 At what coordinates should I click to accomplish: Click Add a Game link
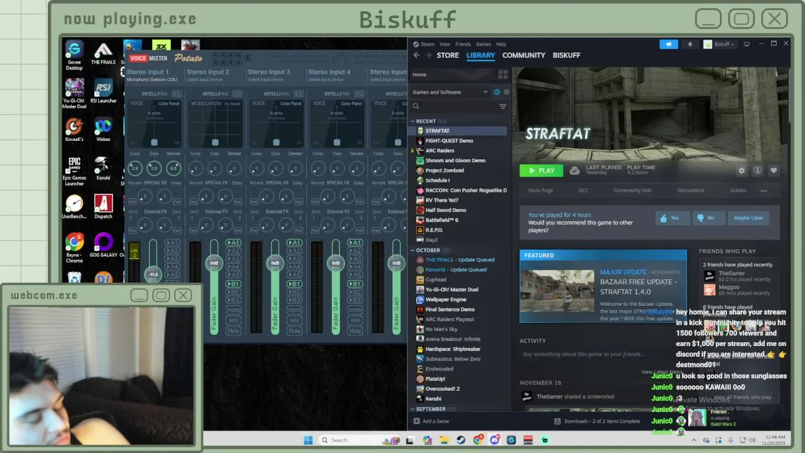coord(431,421)
